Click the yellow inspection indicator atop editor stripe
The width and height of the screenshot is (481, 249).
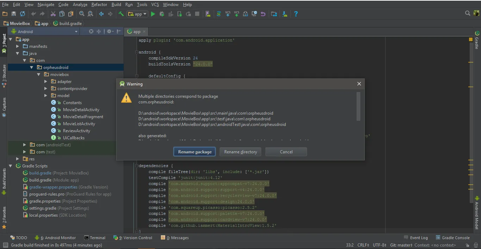click(471, 39)
